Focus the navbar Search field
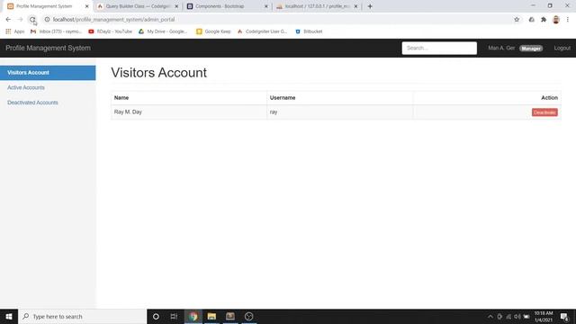The image size is (576, 324). click(439, 48)
